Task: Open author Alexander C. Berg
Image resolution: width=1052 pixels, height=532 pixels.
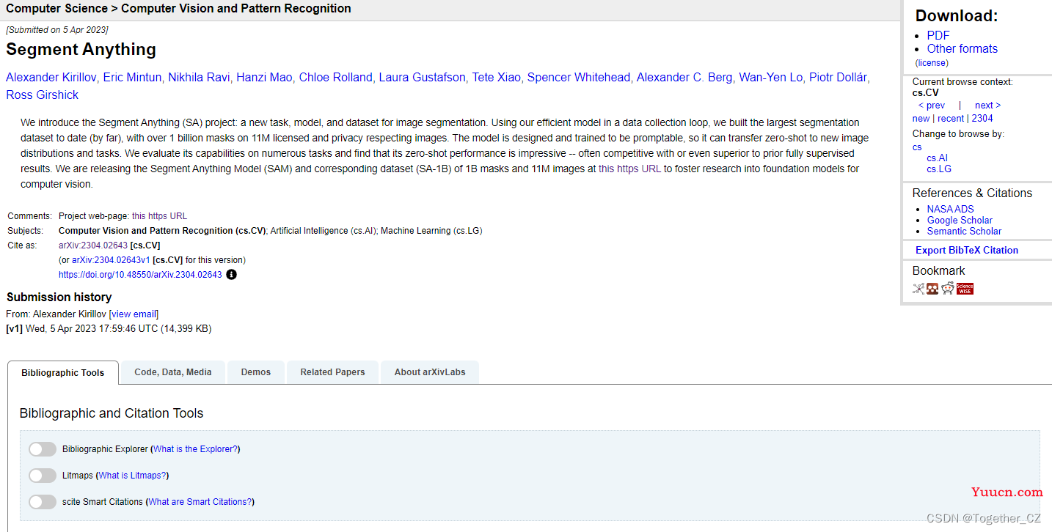Action: coord(684,78)
